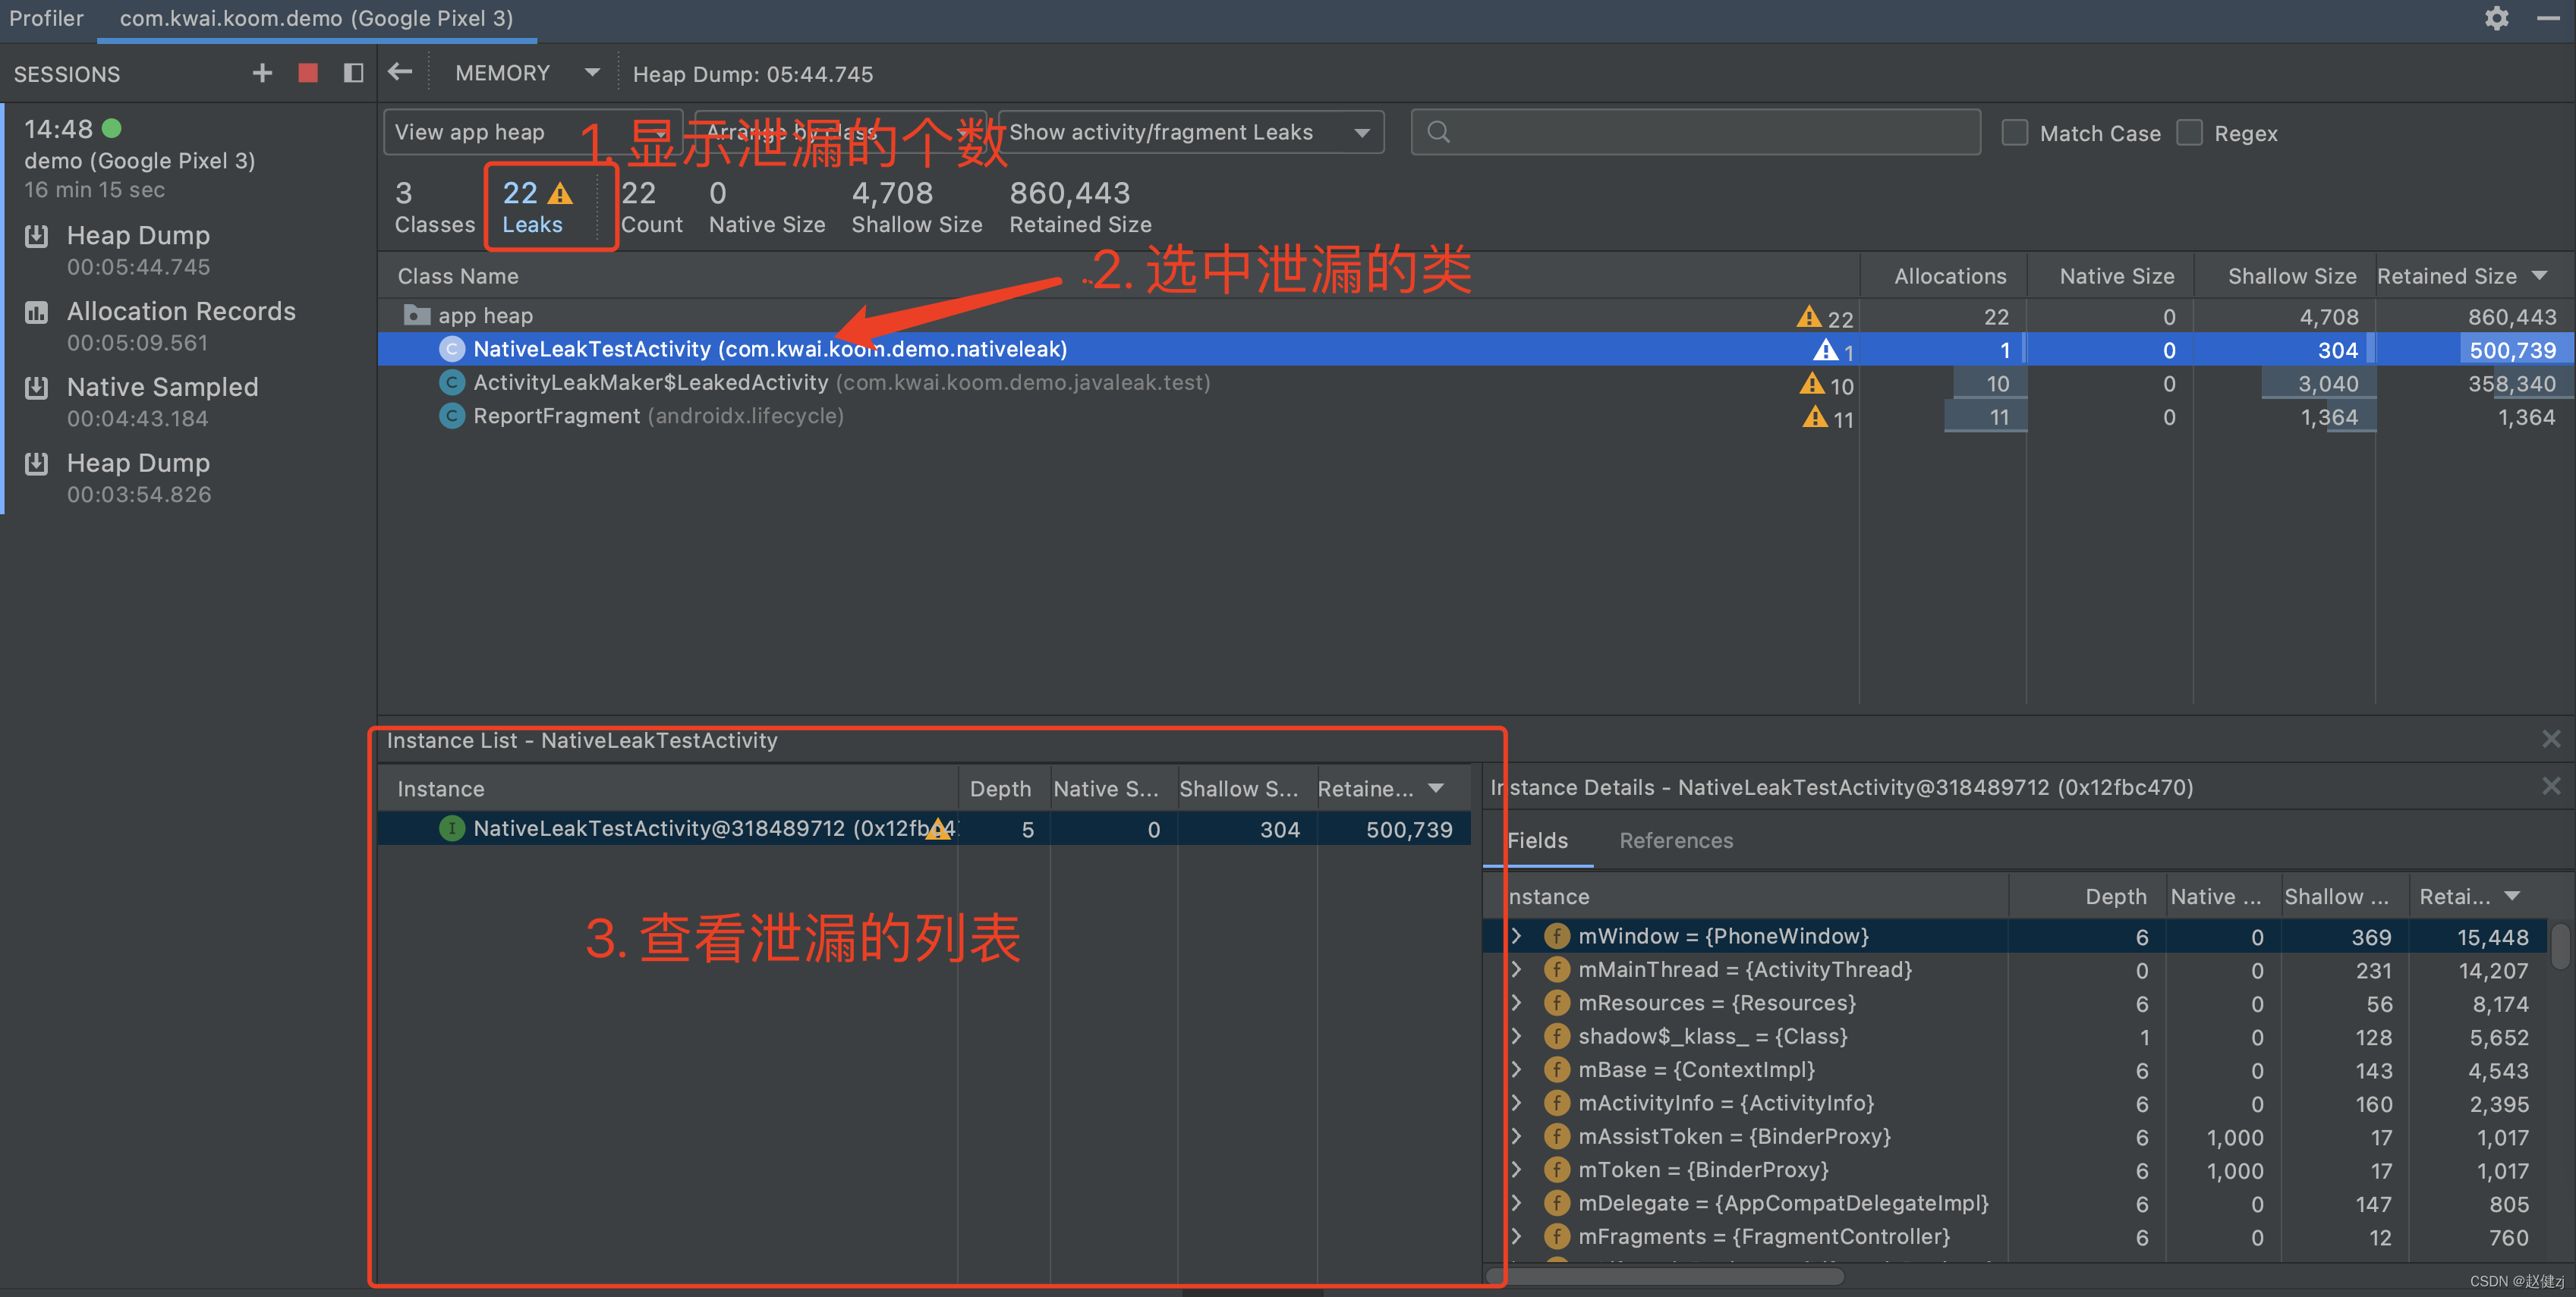Start a new profiling session with plus icon
Image resolution: width=2576 pixels, height=1297 pixels.
pyautogui.click(x=262, y=73)
